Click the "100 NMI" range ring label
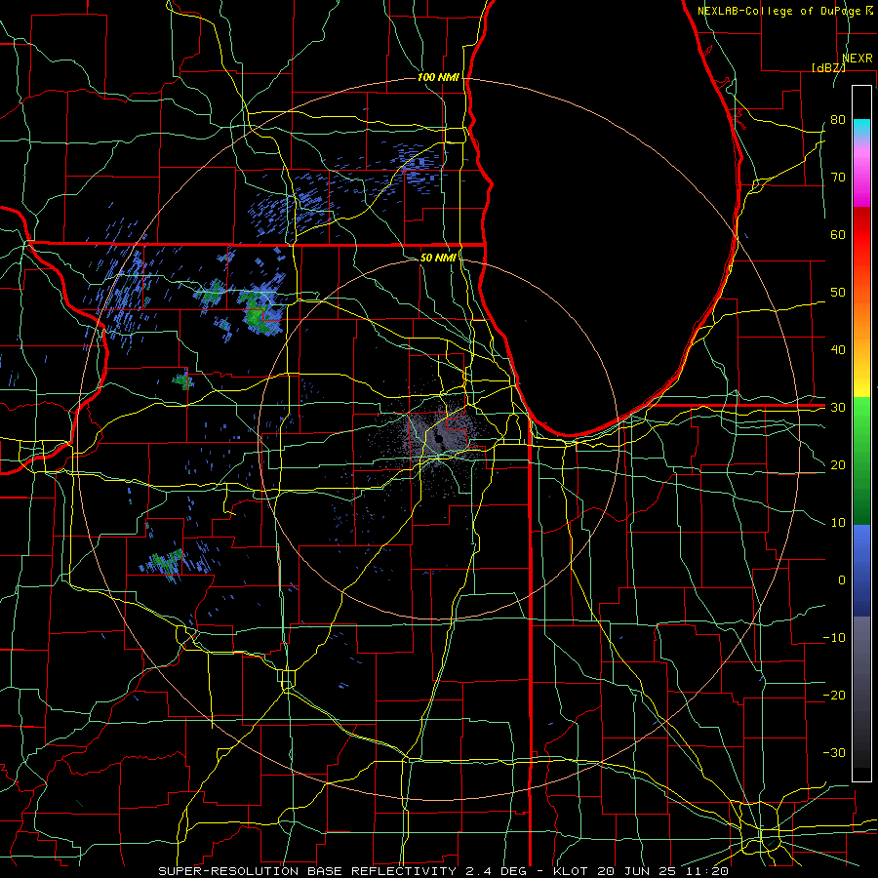This screenshot has width=878, height=878. [438, 77]
